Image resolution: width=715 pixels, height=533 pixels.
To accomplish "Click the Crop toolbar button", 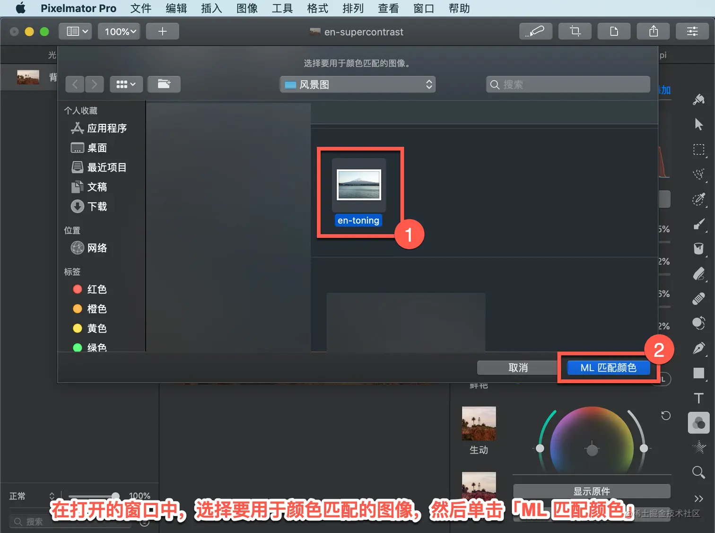I will 575,31.
